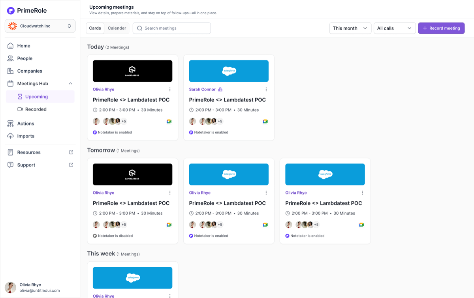The image size is (474, 298).
Task: Click the Upcoming hourglass icon
Action: 20,97
